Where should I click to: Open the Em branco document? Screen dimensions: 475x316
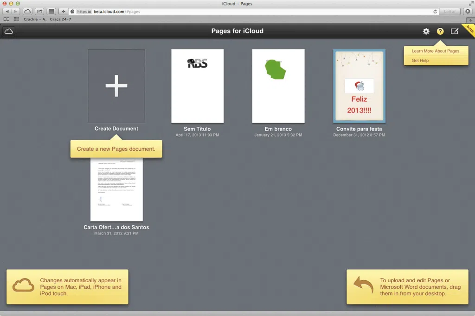tap(278, 86)
